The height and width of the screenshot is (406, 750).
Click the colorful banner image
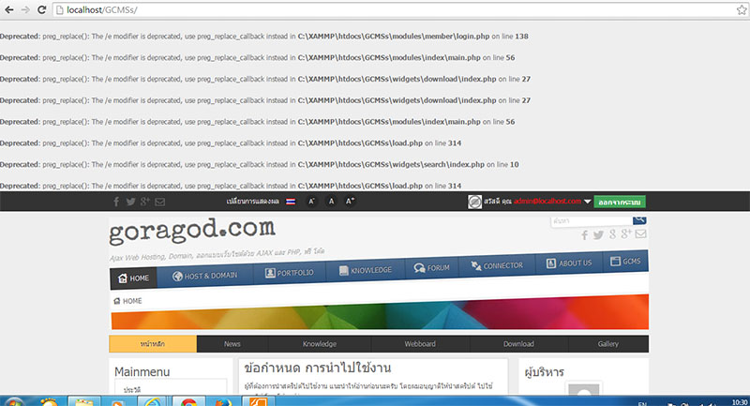tap(380, 313)
